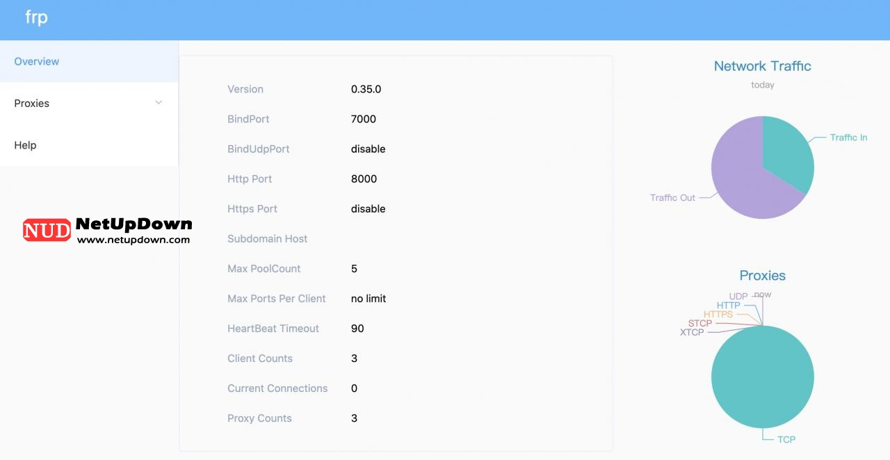The image size is (890, 460).
Task: Click the Subdomain Host label
Action: pyautogui.click(x=267, y=238)
